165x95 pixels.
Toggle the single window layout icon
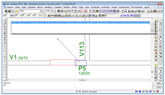101,11
